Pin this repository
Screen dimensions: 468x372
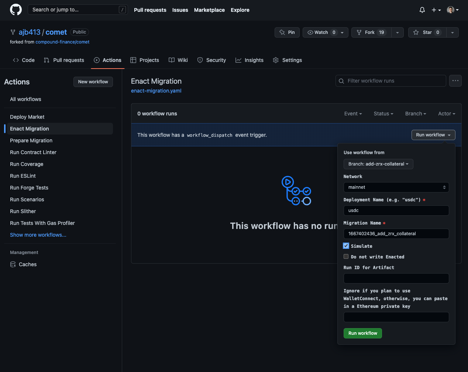[287, 32]
